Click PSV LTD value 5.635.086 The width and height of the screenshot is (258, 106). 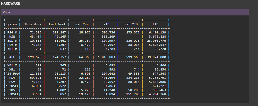coord(157,82)
